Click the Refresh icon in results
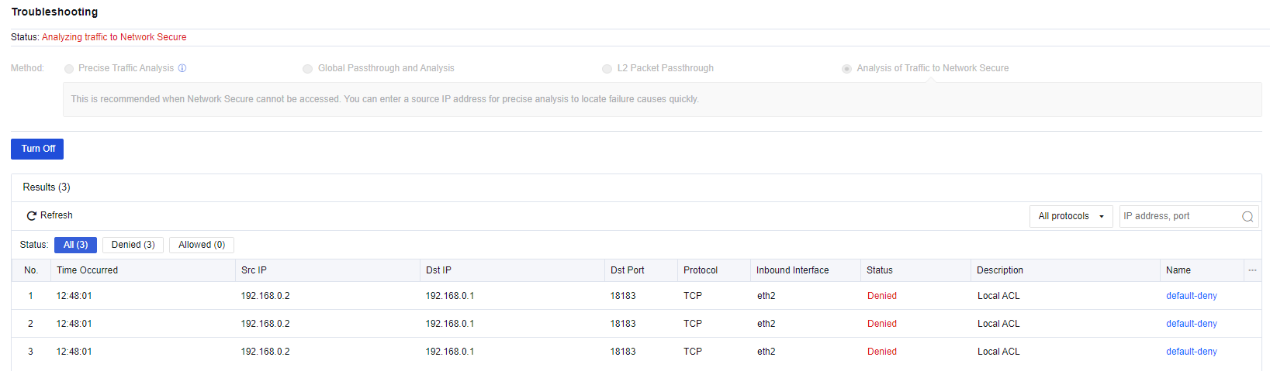Viewport: 1270px width, 371px height. pos(32,216)
